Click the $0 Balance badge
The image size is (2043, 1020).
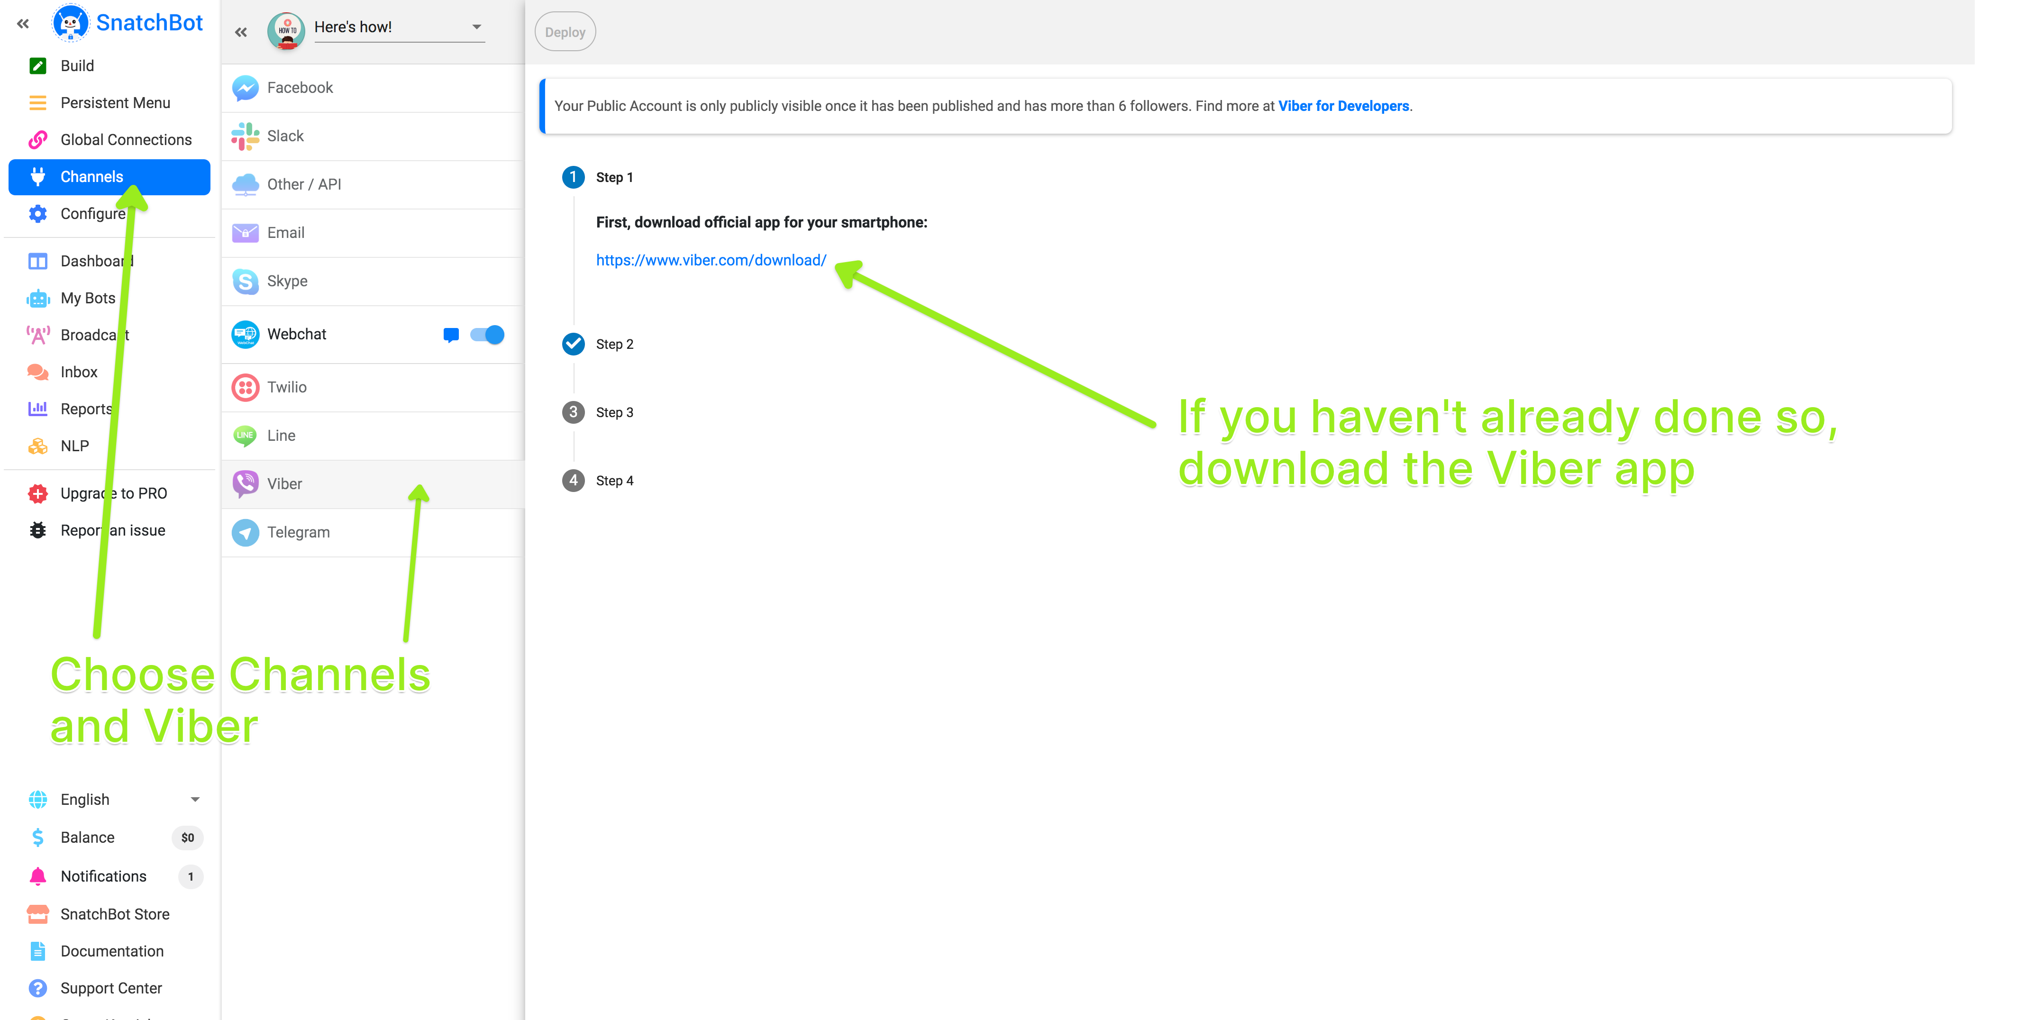point(187,838)
